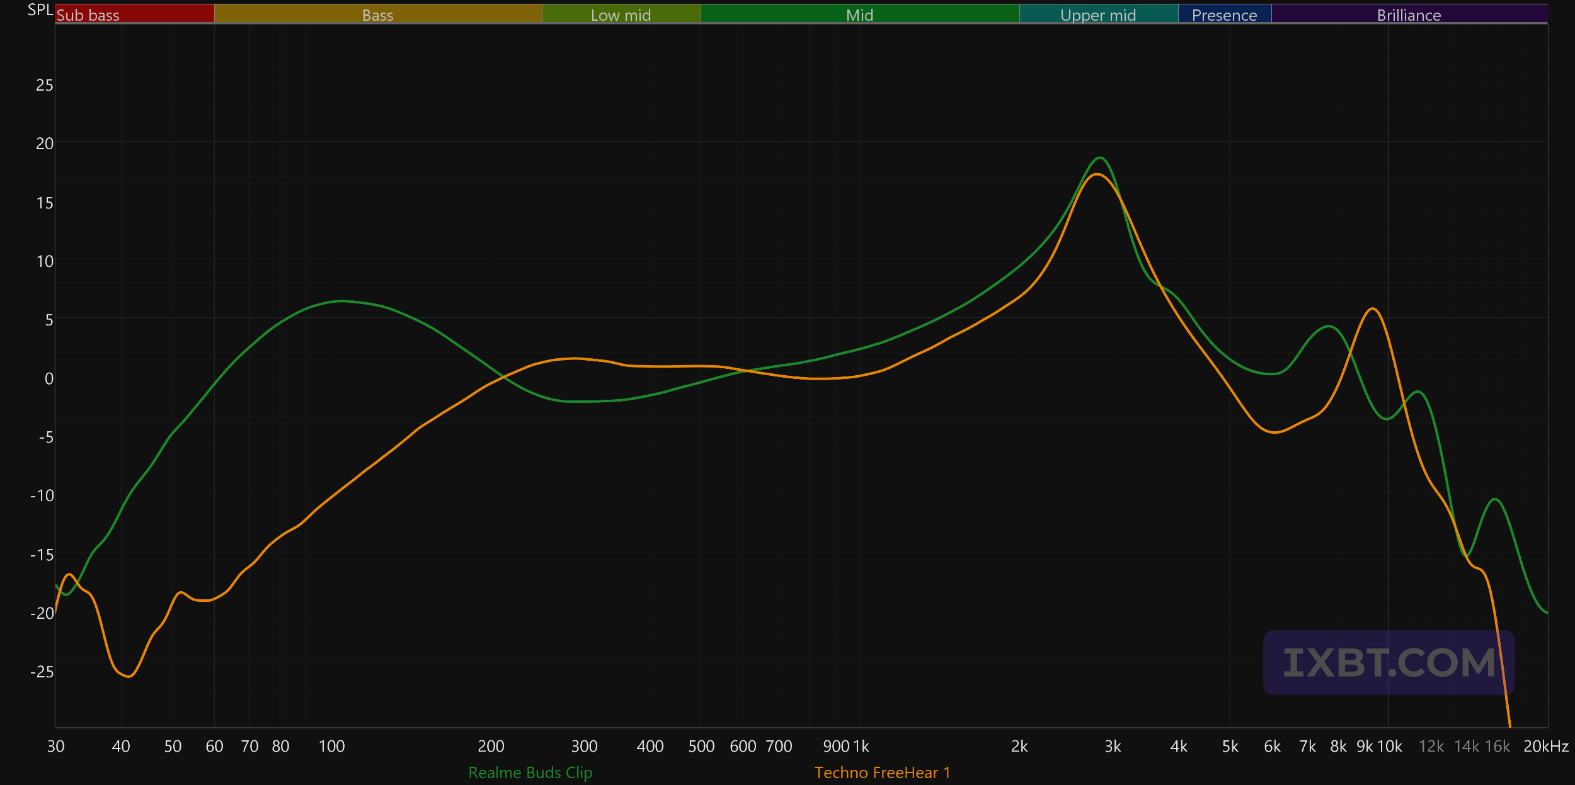The image size is (1575, 785).
Task: Click the 1k frequency axis tick
Action: pos(861,747)
